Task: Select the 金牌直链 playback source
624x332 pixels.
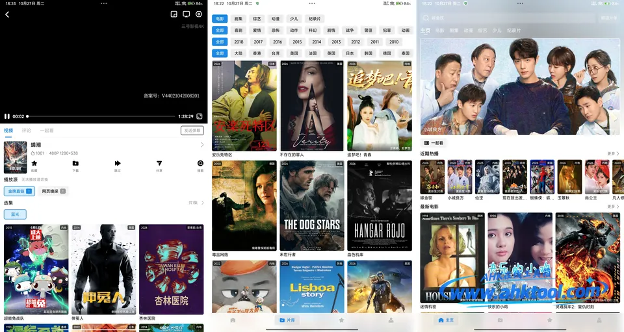Action: point(19,191)
